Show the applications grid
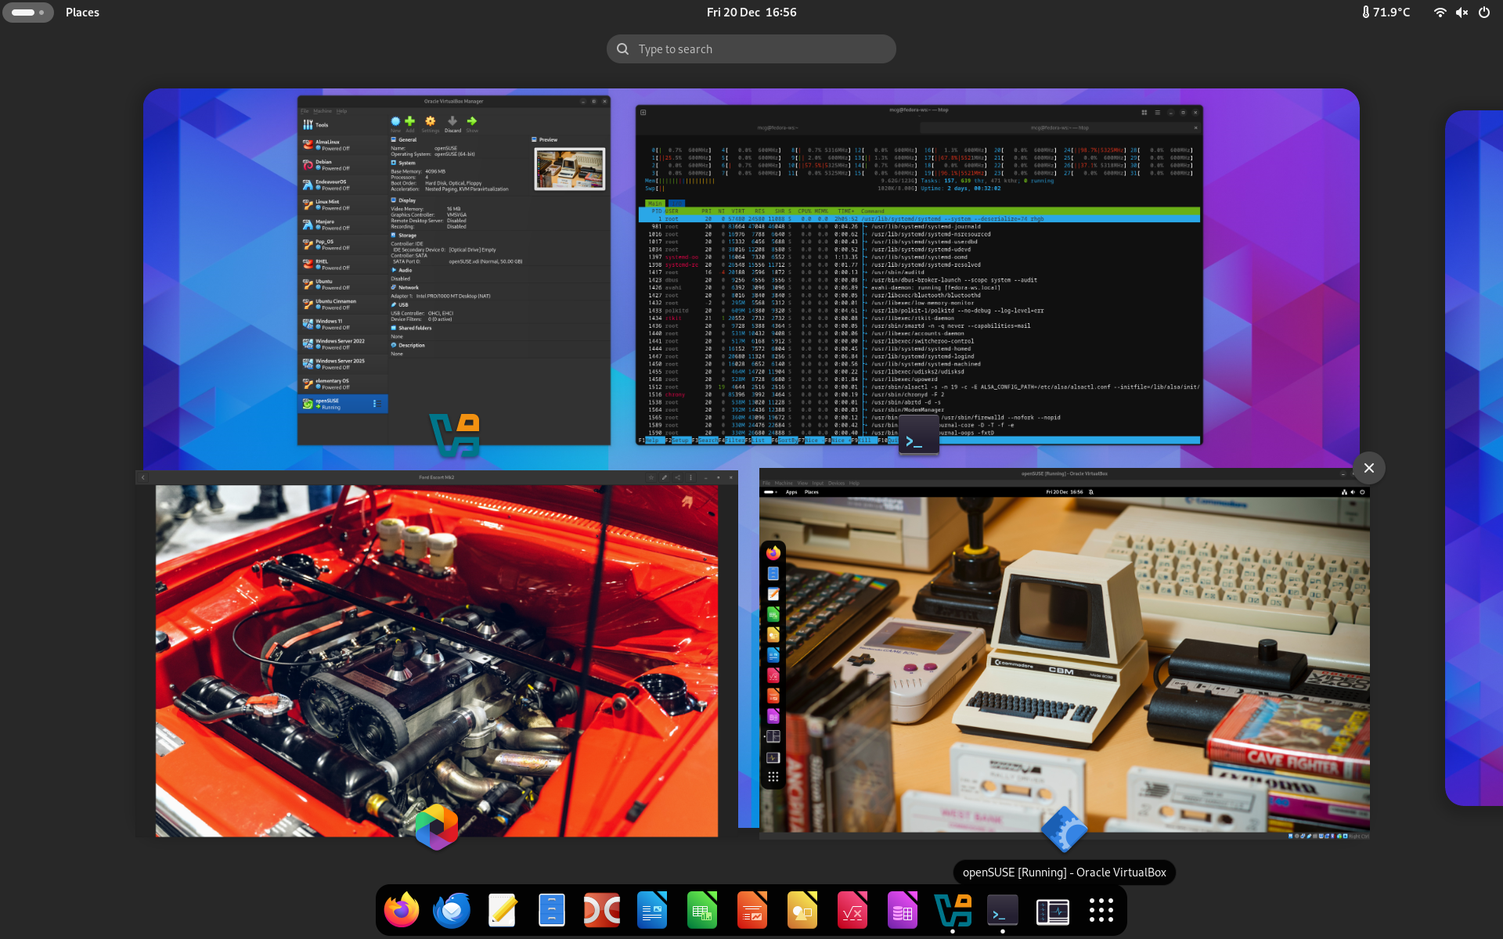The image size is (1503, 939). point(1101,911)
